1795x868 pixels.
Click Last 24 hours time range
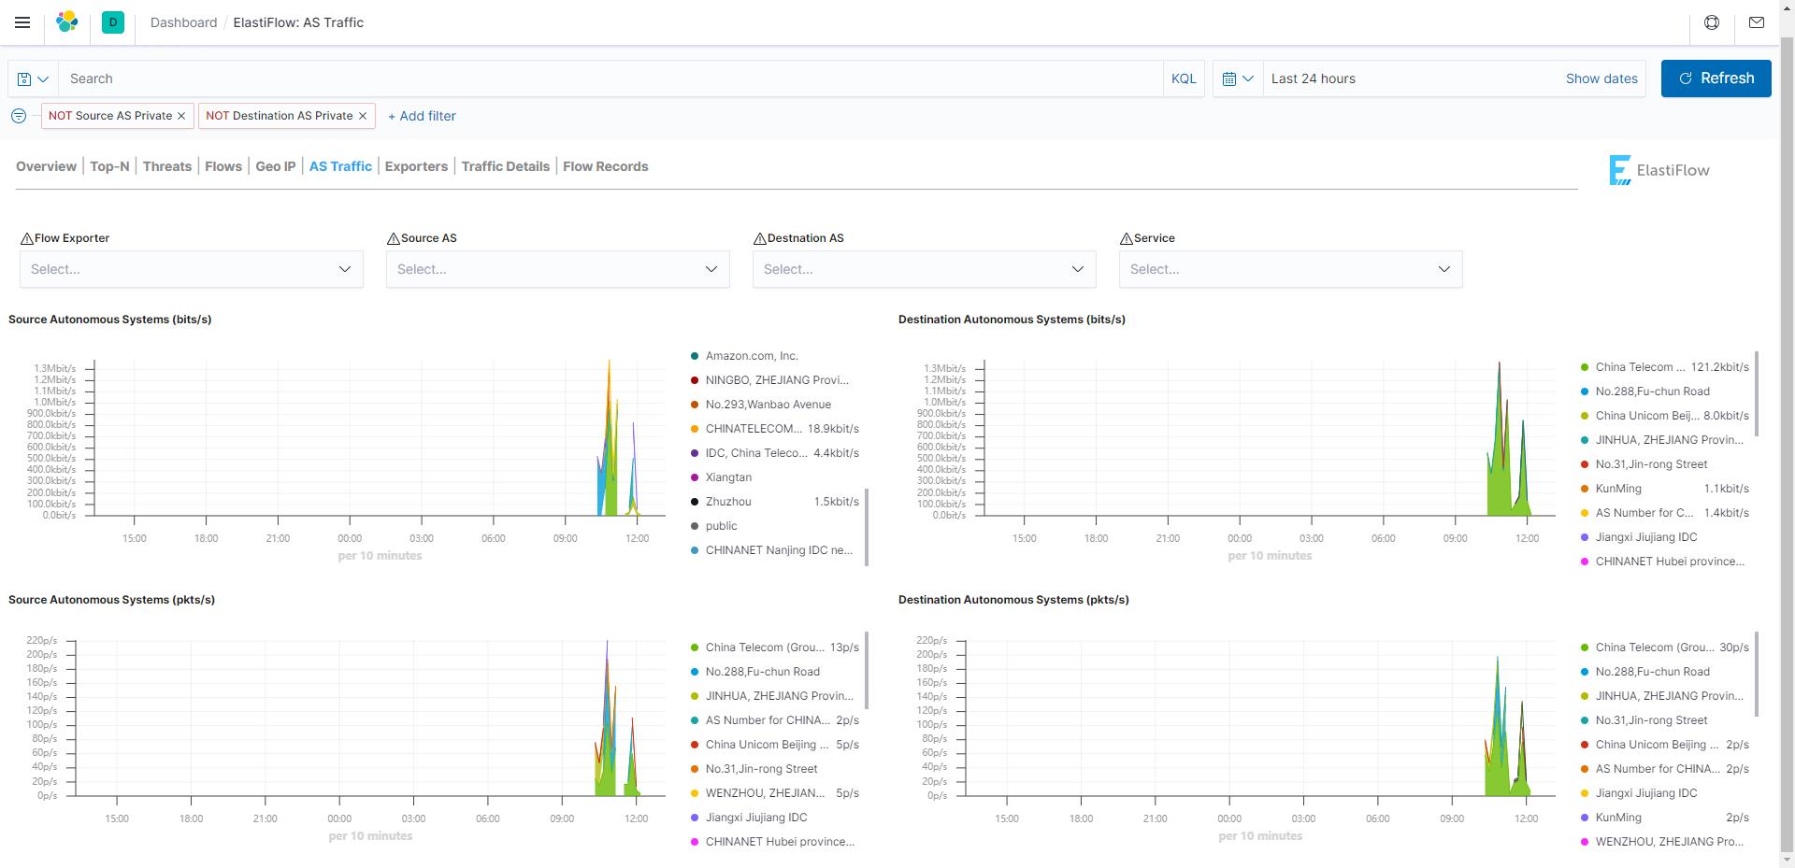point(1314,78)
